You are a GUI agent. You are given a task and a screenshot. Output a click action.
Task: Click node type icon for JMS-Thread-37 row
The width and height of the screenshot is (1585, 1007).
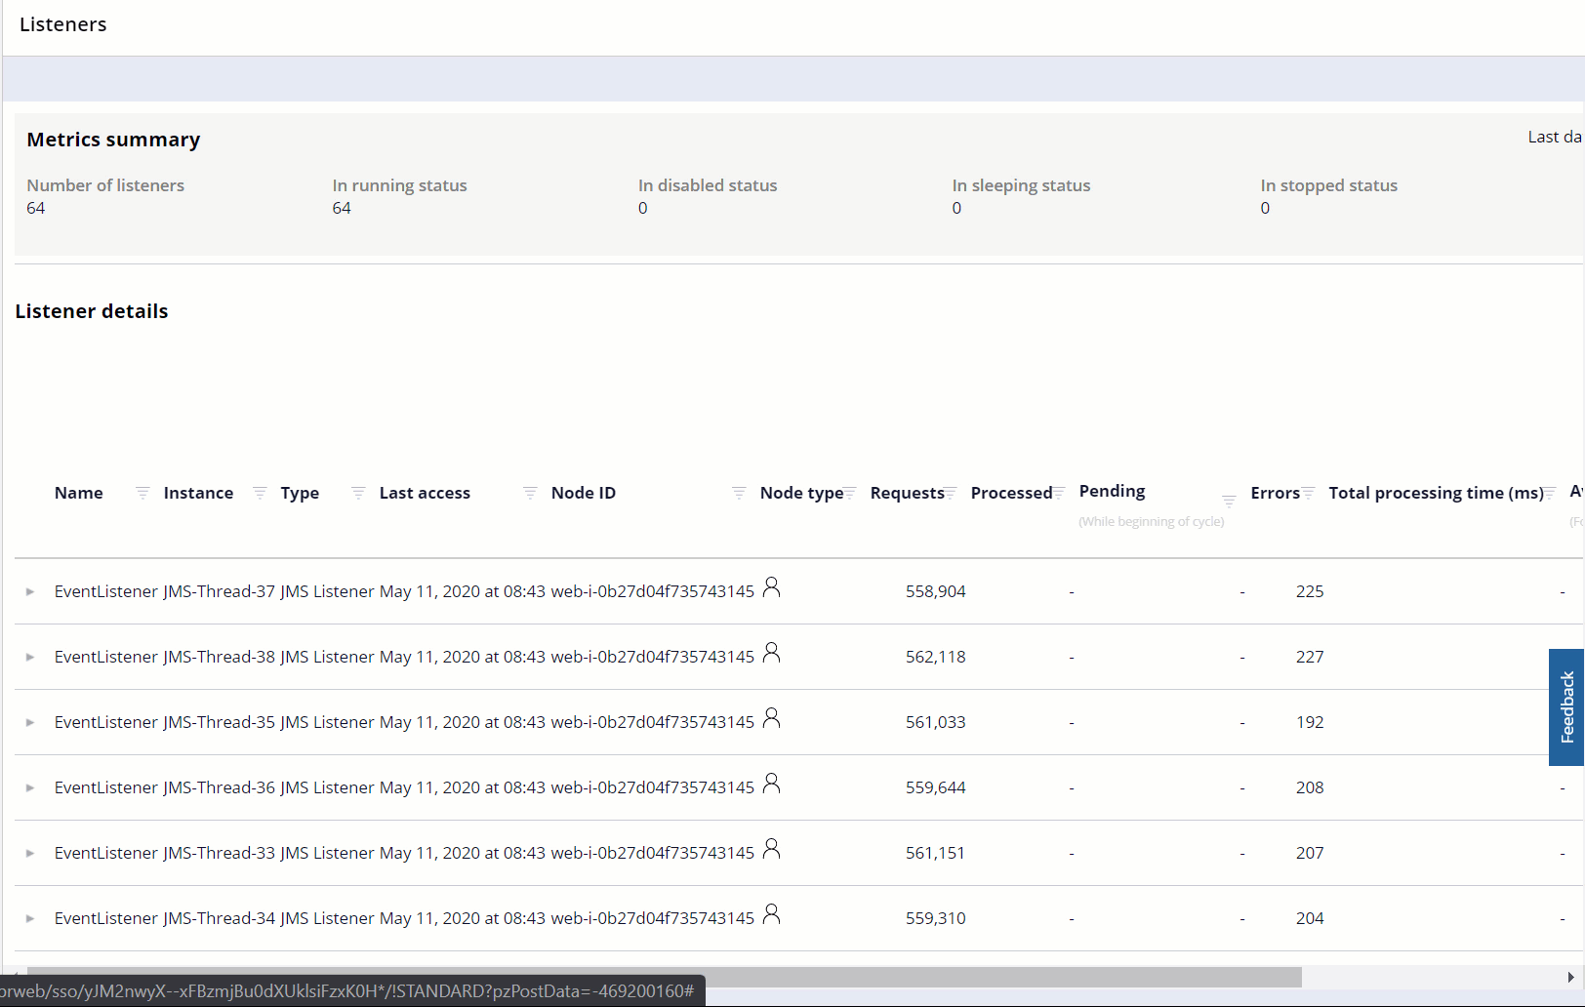(771, 587)
